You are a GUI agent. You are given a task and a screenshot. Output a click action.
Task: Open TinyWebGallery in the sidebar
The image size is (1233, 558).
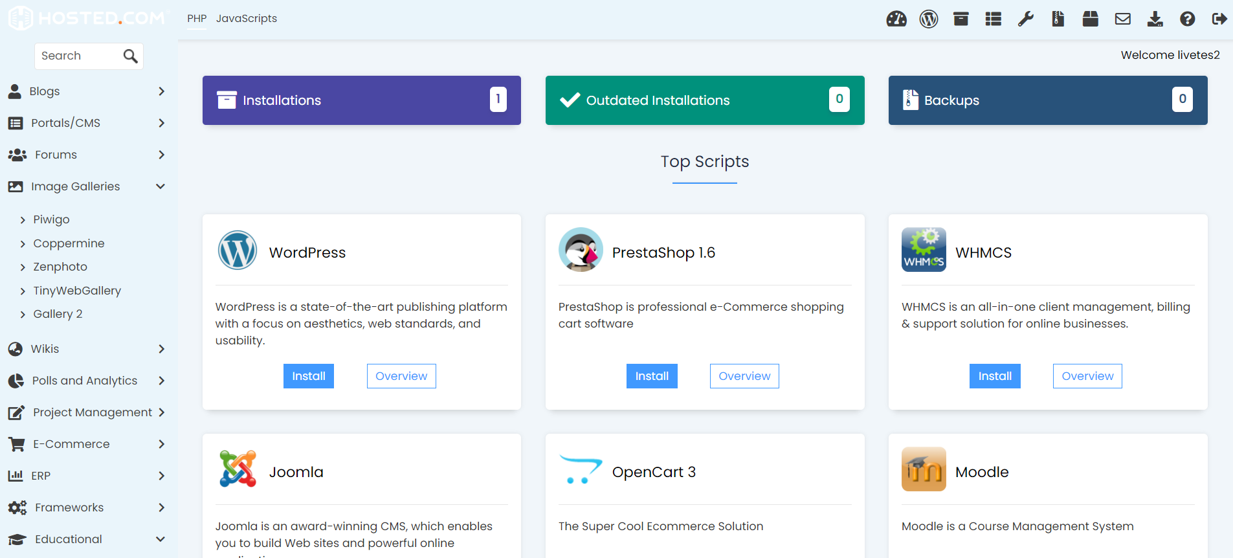tap(77, 291)
